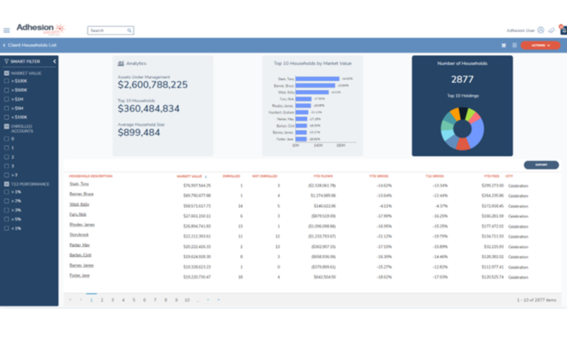Switch to the list view icon

pyautogui.click(x=514, y=46)
